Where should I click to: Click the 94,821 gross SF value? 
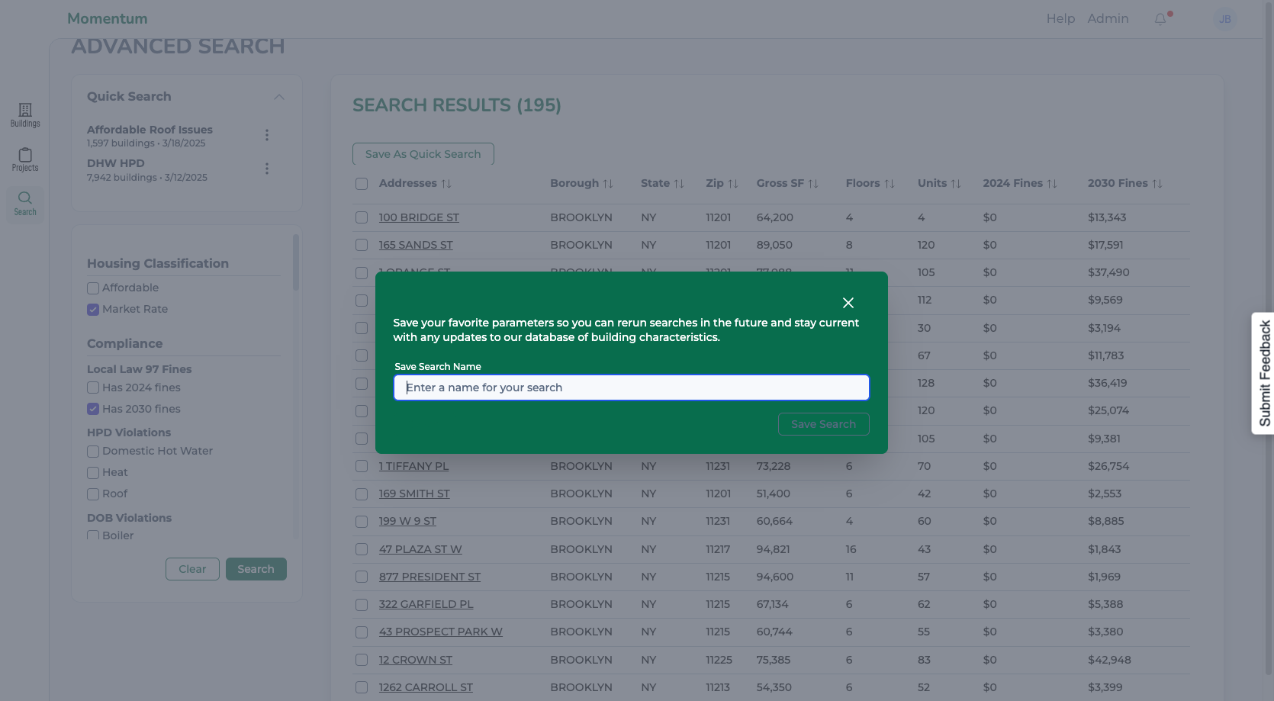773,549
